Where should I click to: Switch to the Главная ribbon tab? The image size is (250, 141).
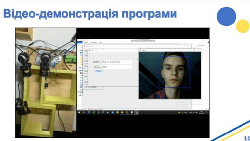point(86,42)
